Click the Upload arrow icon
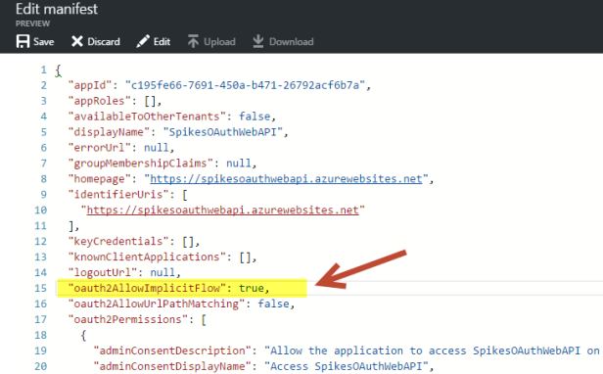This screenshot has height=374, width=603. (x=193, y=41)
